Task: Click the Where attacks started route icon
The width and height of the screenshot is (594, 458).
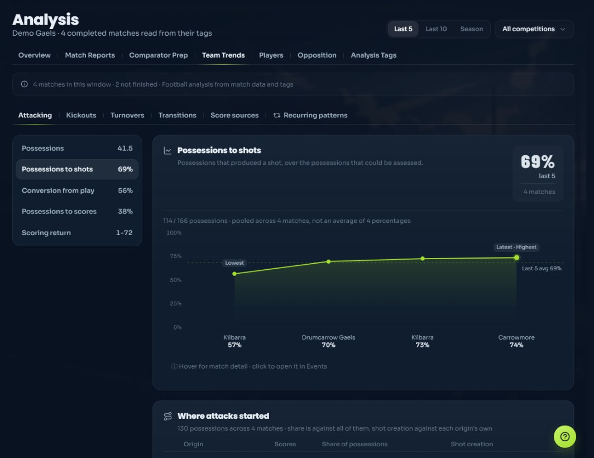Action: coord(167,416)
